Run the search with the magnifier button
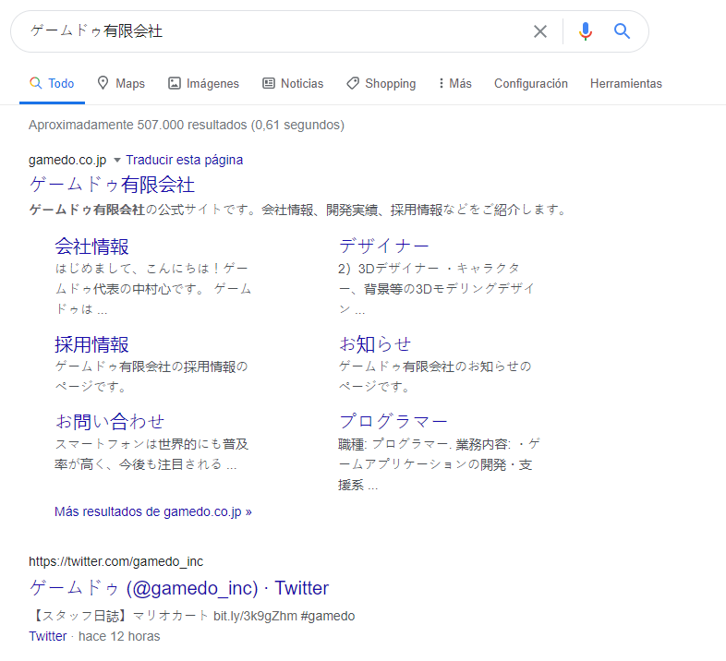Screen dimensions: 726x661 (622, 31)
